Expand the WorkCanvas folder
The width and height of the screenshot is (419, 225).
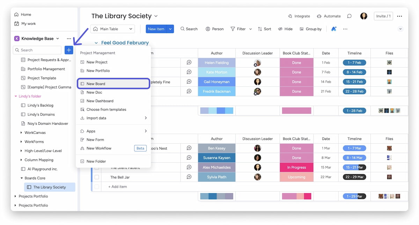[x=21, y=133]
